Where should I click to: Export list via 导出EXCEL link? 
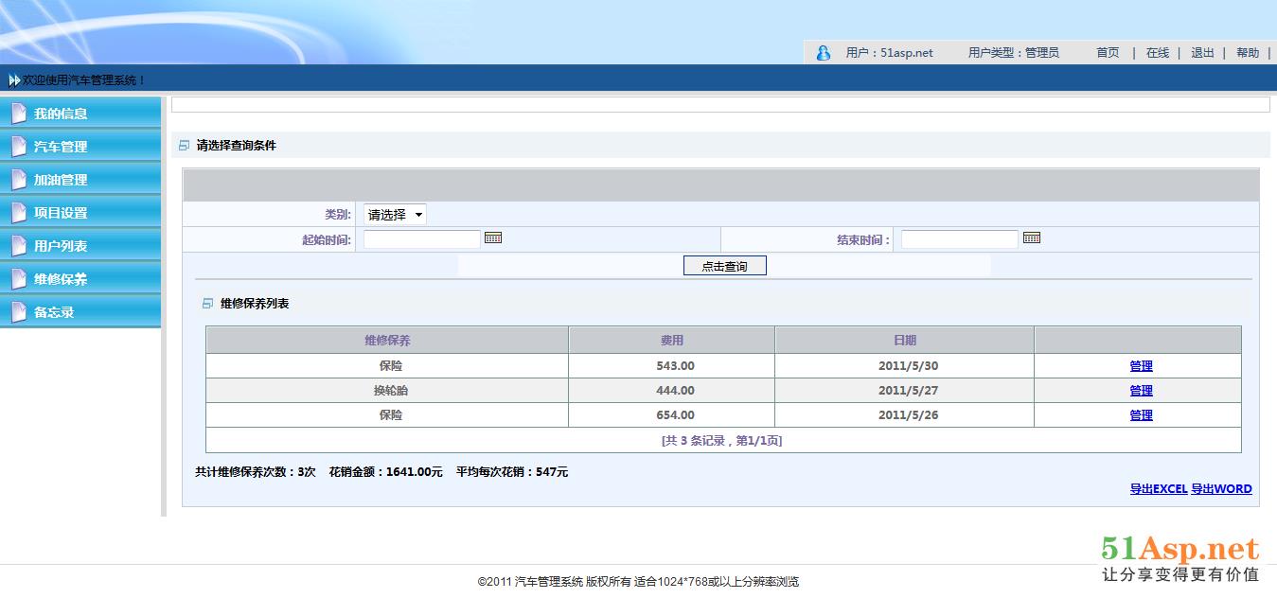point(1158,489)
